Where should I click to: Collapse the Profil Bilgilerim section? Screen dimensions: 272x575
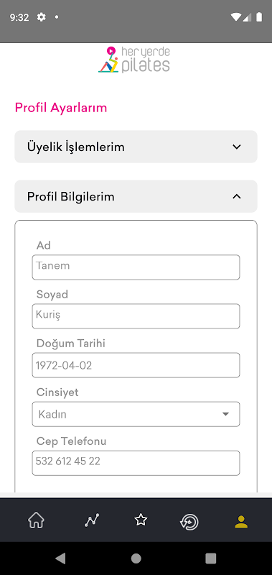136,196
